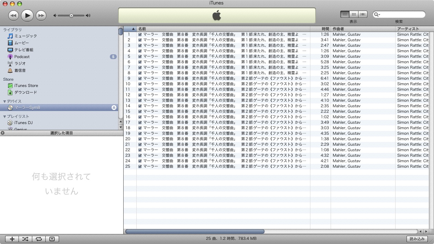Viewport: 434px width, 244px height.
Task: Click the horizontal scrollbar of the track list
Action: point(195,232)
